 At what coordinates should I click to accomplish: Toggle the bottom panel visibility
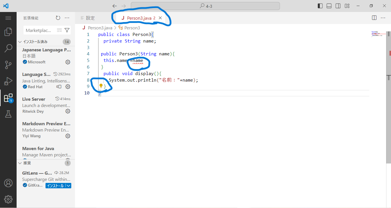pos(329,5)
